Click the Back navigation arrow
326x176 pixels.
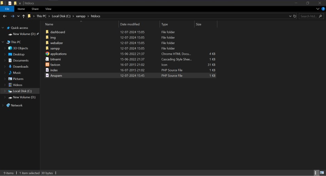coord(5,16)
